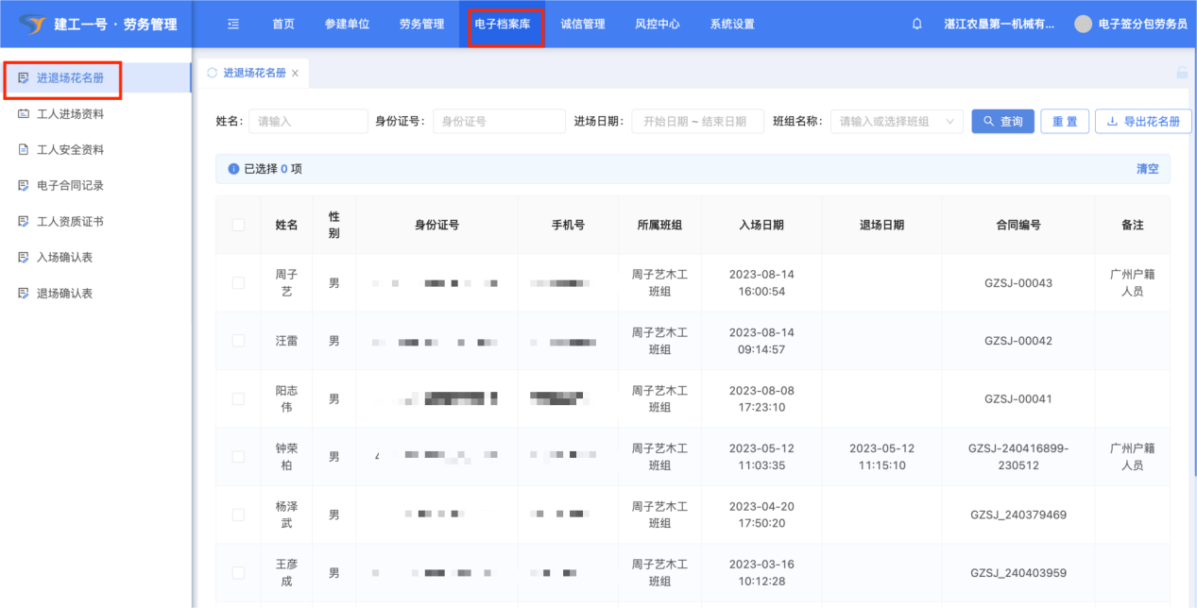Click the 姓名 input field
1197x608 pixels.
coord(307,122)
